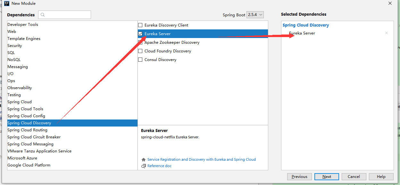Pick the Messaging category

pos(72,67)
